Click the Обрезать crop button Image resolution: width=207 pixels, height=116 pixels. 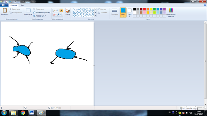38,9
